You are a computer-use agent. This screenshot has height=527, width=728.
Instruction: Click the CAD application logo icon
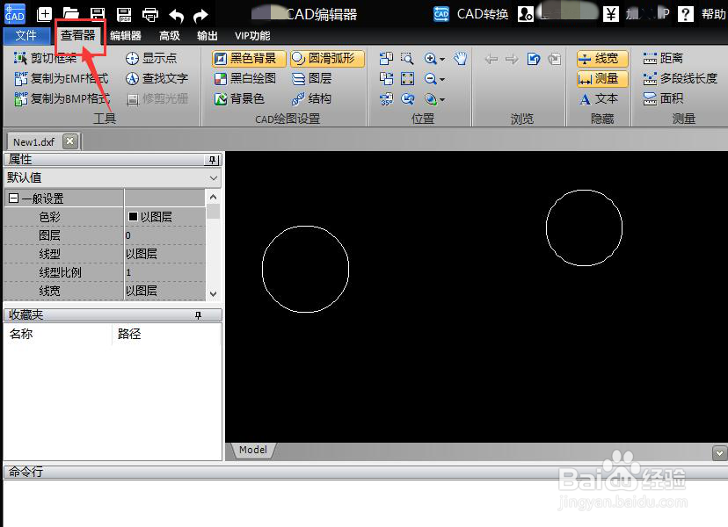pyautogui.click(x=14, y=14)
